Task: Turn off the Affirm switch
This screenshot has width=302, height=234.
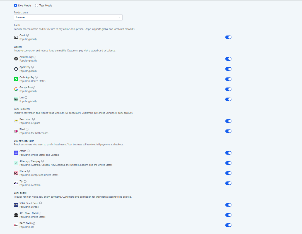Action: point(228,153)
